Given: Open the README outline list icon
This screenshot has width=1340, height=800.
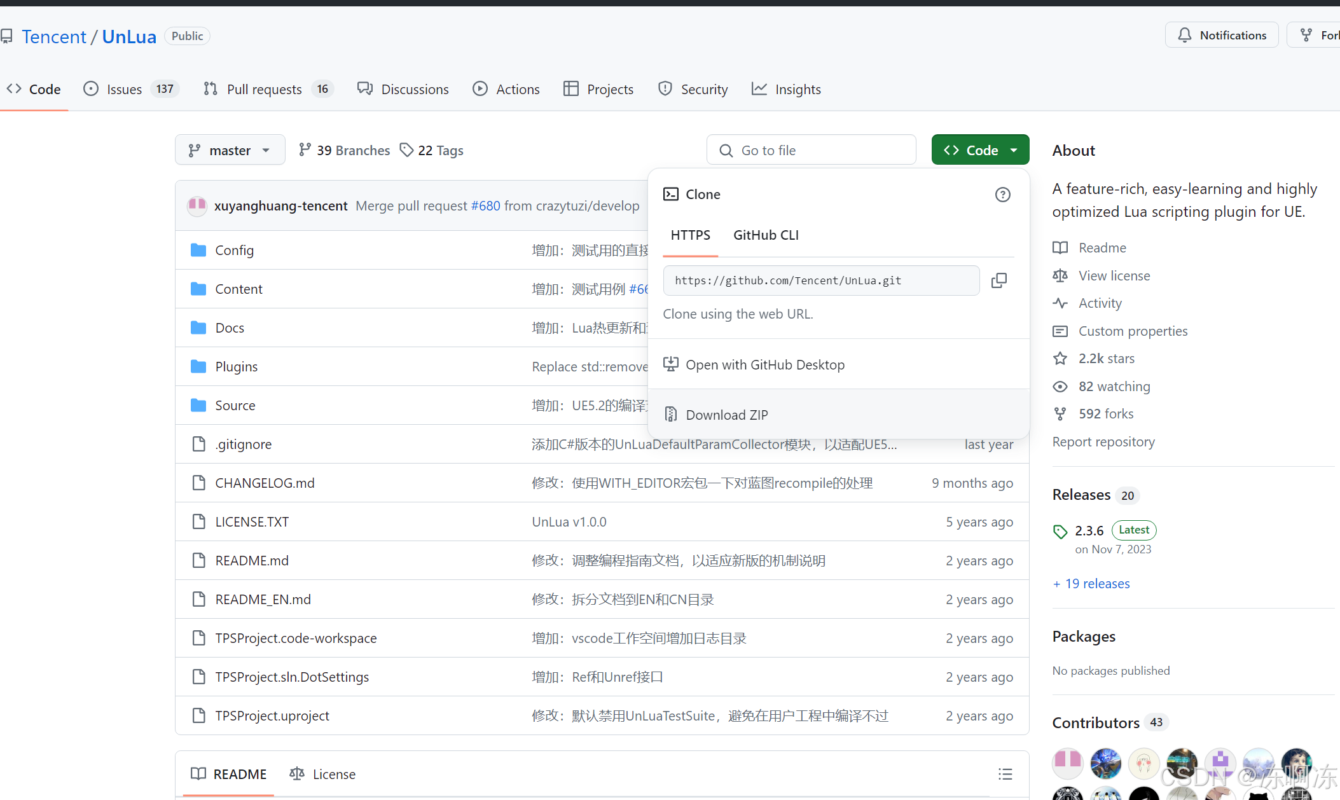Looking at the screenshot, I should coord(1005,774).
